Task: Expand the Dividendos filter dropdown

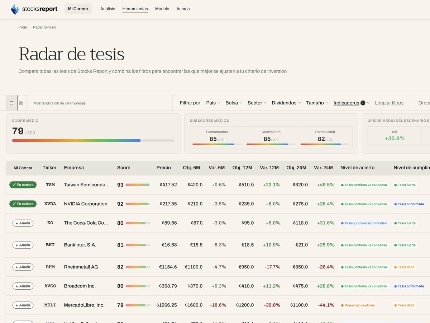Action: (286, 103)
